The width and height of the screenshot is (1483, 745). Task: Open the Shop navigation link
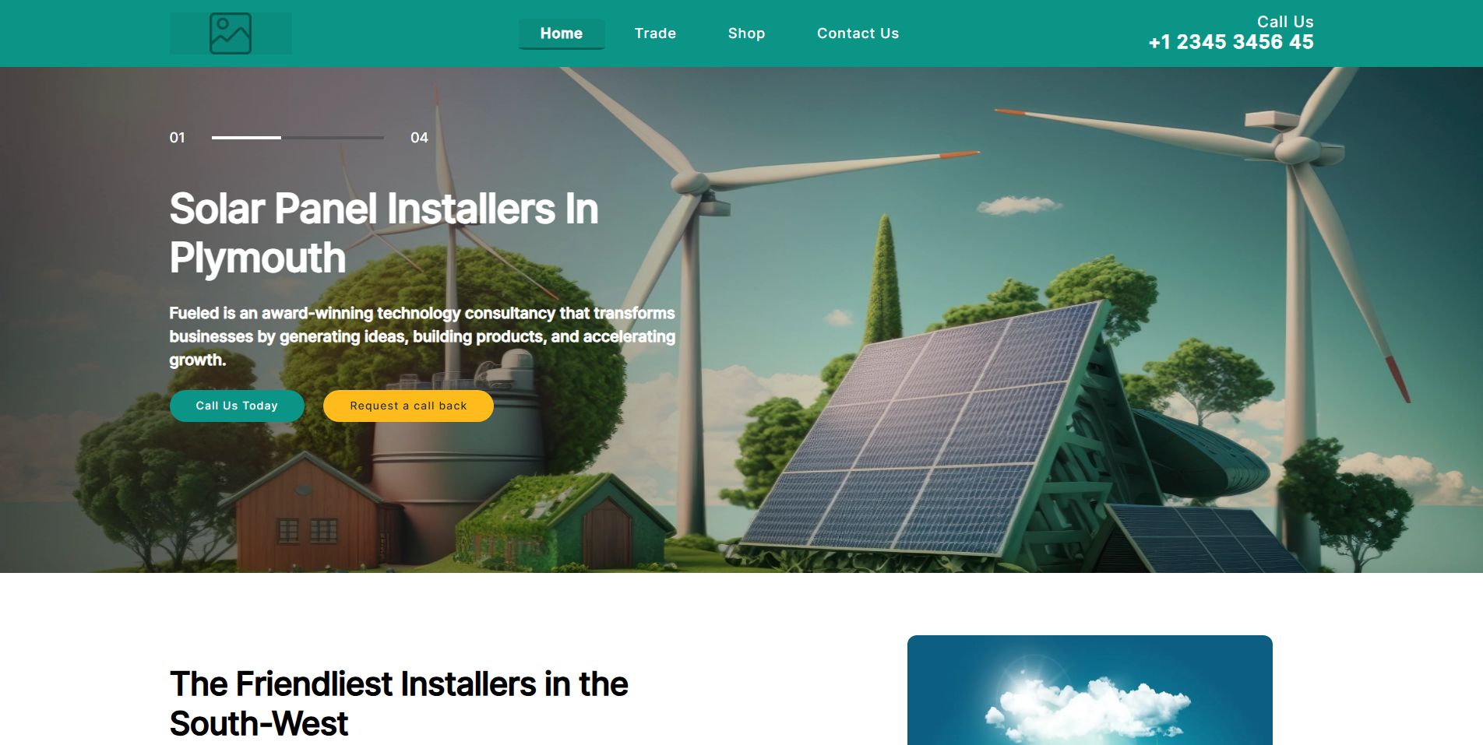pyautogui.click(x=746, y=33)
